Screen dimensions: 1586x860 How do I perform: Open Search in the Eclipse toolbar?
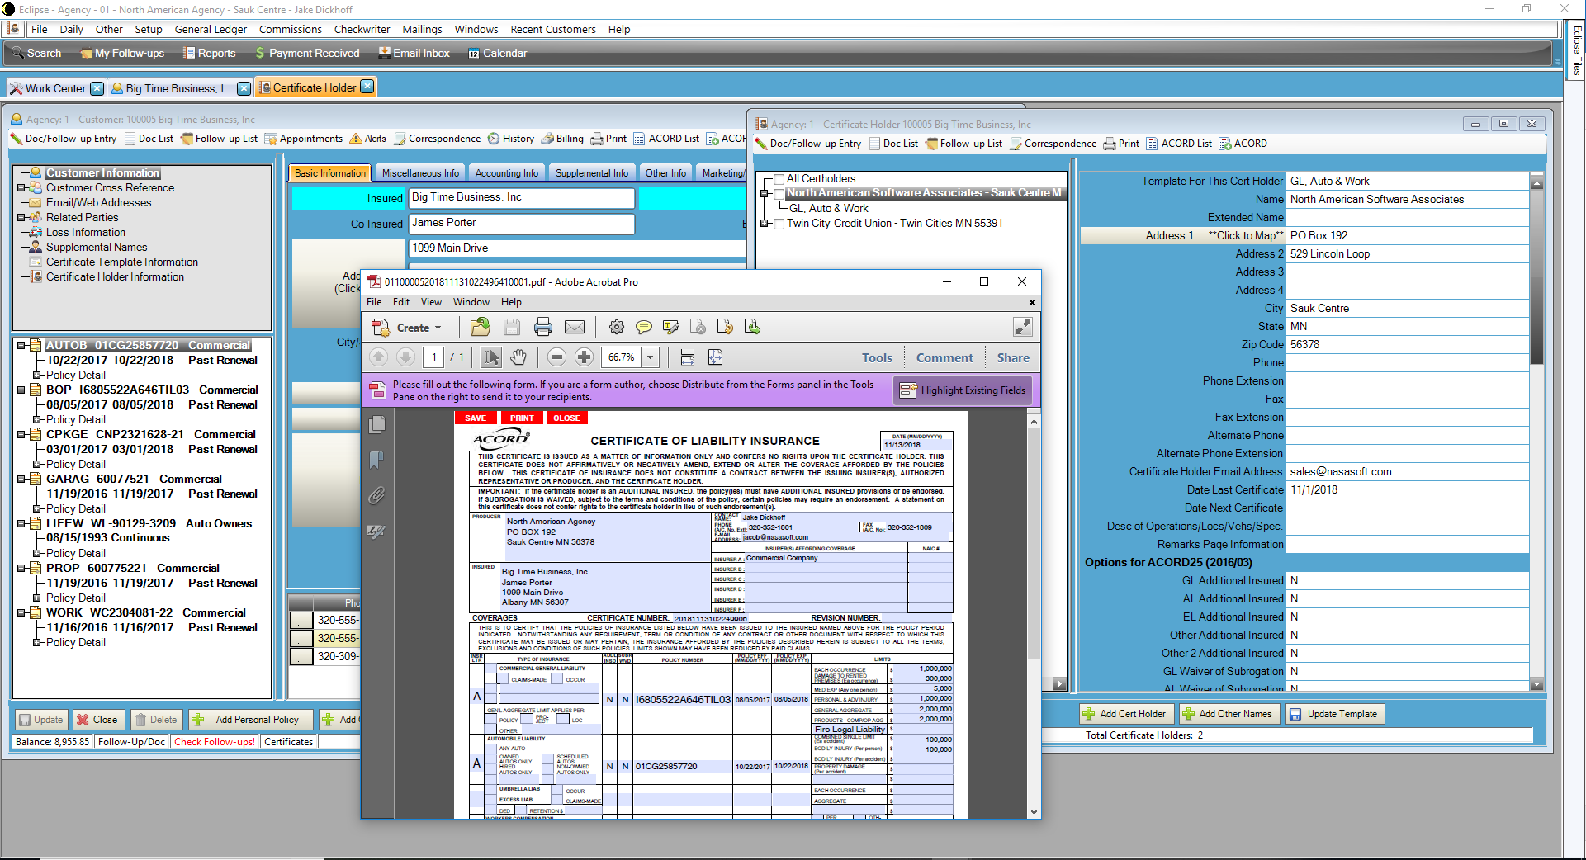pos(36,53)
